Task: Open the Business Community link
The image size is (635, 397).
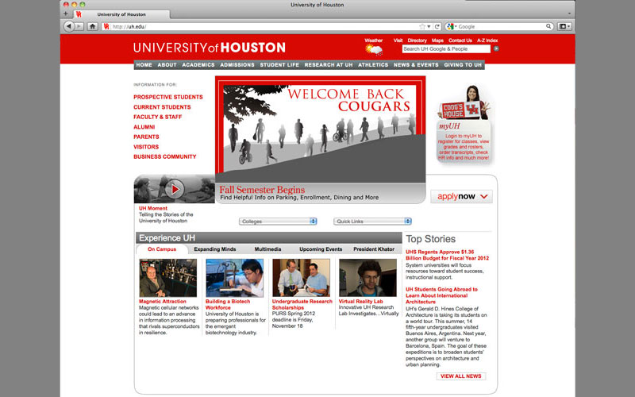Action: tap(165, 156)
